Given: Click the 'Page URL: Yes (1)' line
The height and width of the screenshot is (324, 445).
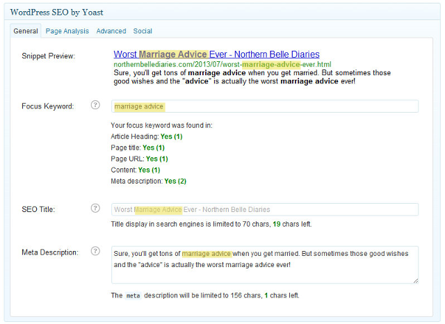Looking at the screenshot, I should pyautogui.click(x=139, y=159).
